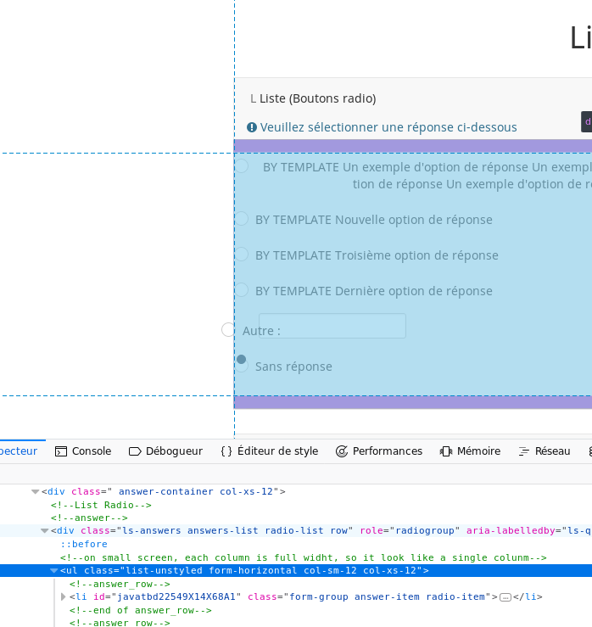
Task: Switch to the Console tab
Action: (91, 451)
